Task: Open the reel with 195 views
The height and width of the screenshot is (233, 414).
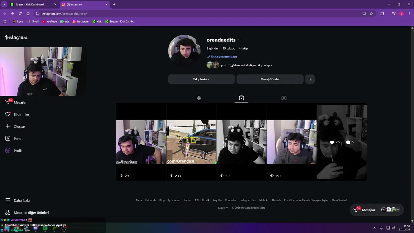Action: click(x=242, y=142)
